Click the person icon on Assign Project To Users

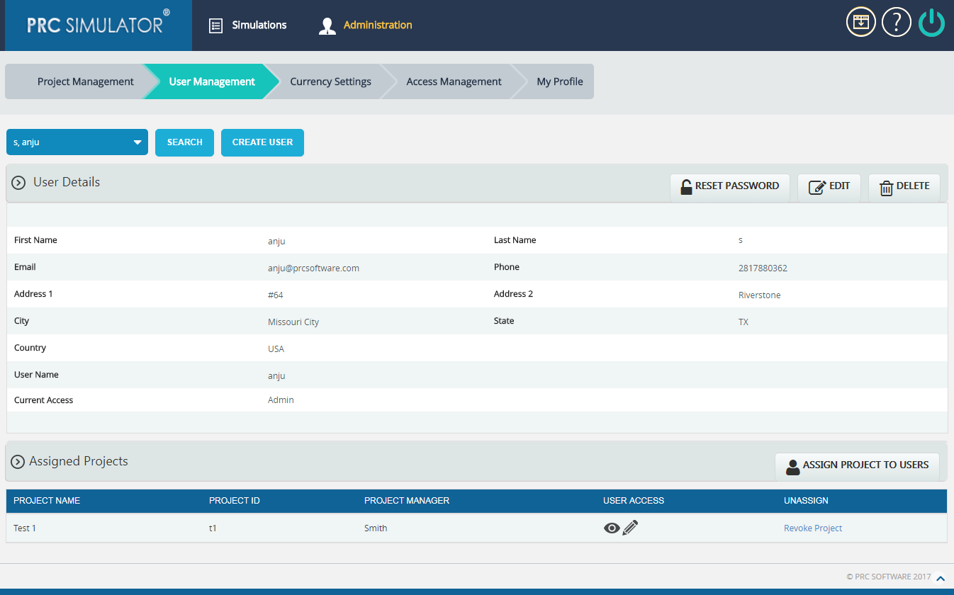tap(792, 465)
